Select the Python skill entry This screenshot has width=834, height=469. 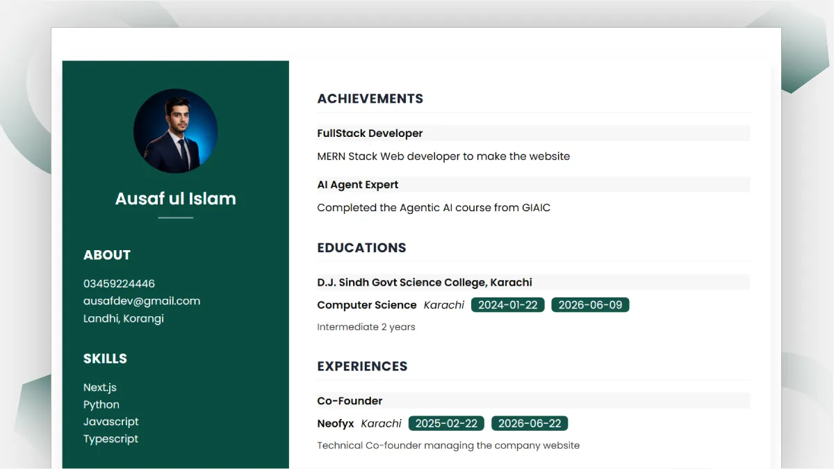click(101, 404)
